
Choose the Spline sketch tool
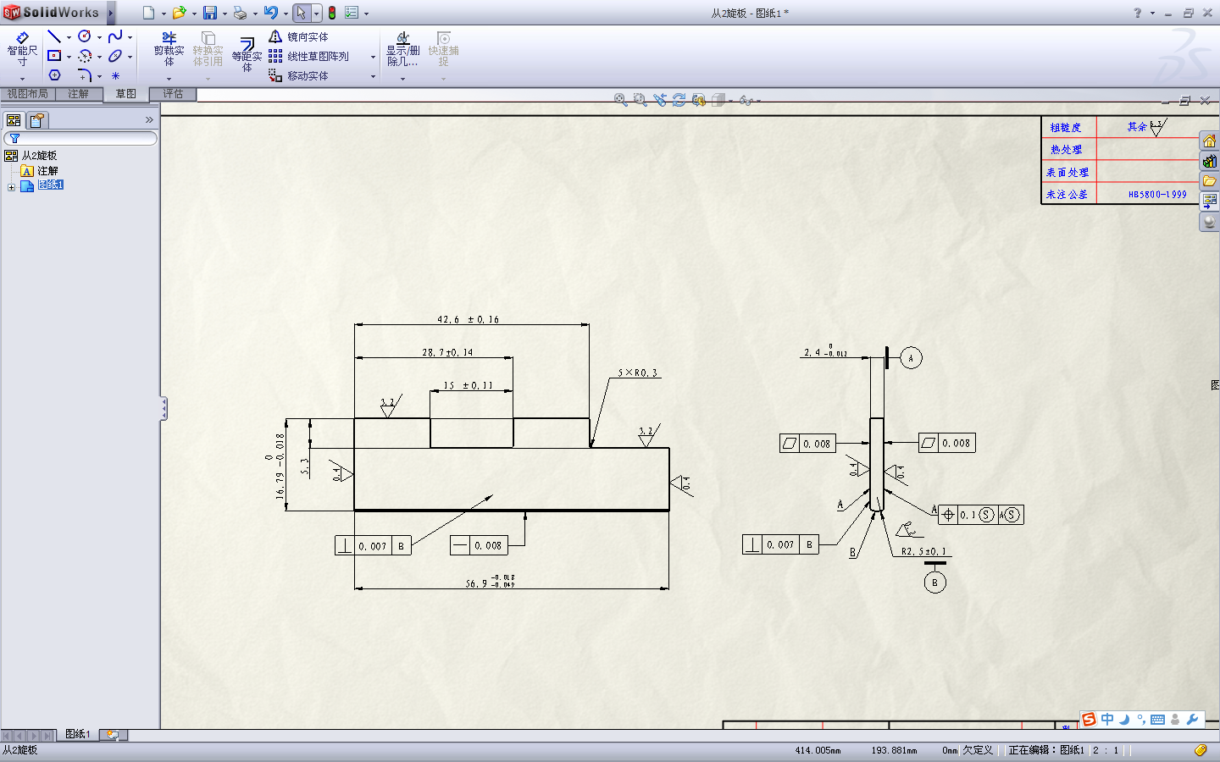tap(115, 36)
